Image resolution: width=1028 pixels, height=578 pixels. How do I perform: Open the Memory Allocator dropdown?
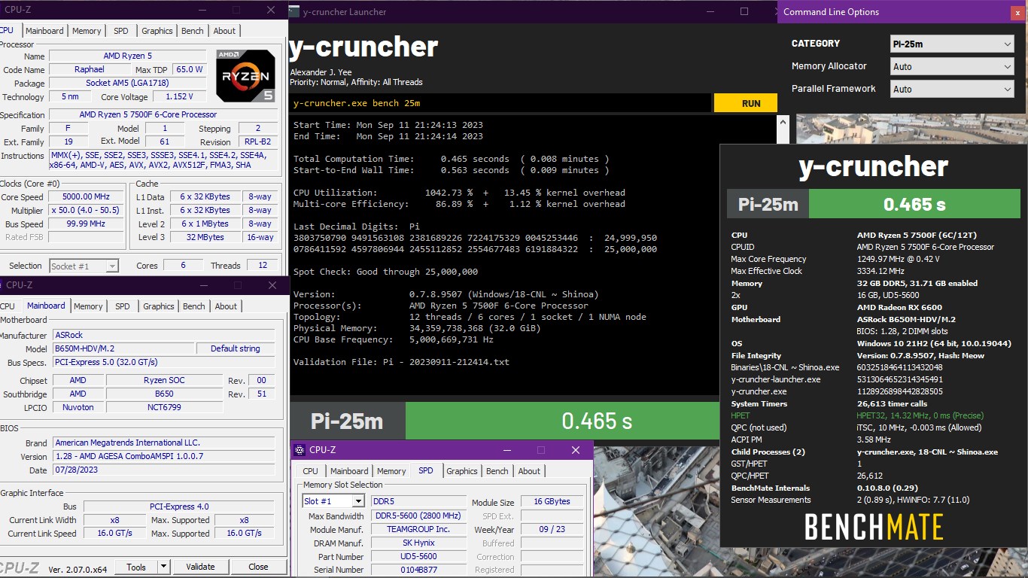[x=952, y=66]
